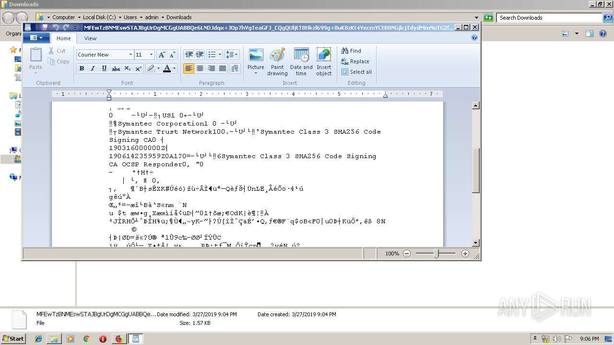Open the Picture dropdown arrow
Image resolution: width=614 pixels, height=345 pixels.
[x=256, y=73]
